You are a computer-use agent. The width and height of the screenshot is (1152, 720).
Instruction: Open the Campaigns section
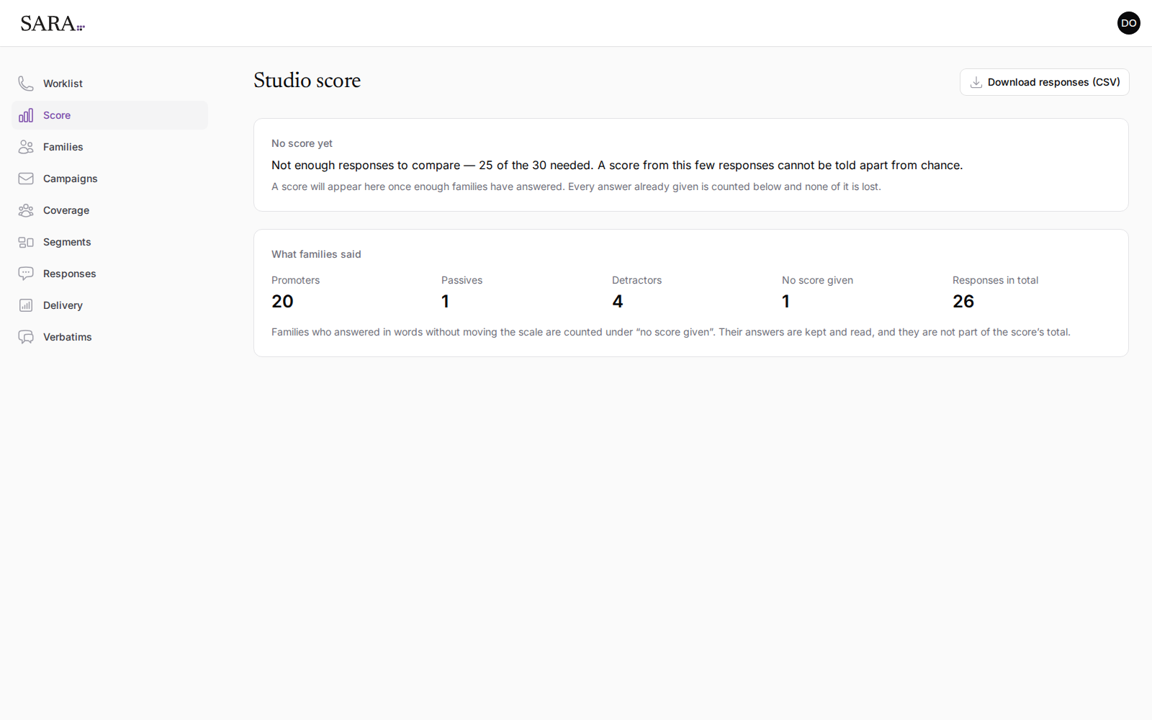109,179
